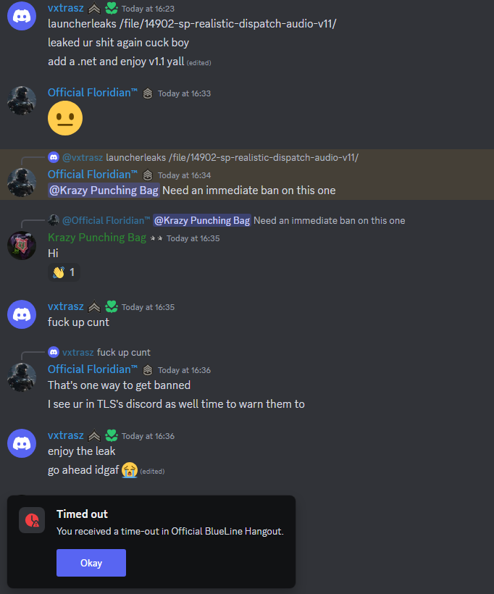The height and width of the screenshot is (594, 494).
Task: Click Official Floridian's avatar on the neutral emoji message
Action: pos(22,101)
